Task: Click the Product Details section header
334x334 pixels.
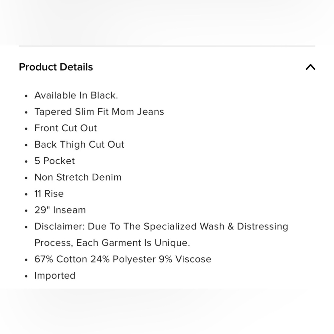Action: [x=56, y=67]
